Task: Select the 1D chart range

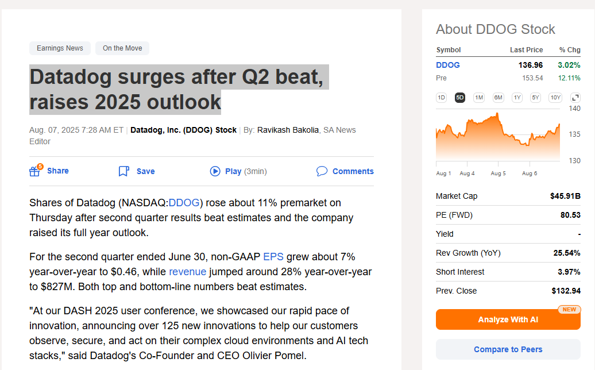Action: 441,98
